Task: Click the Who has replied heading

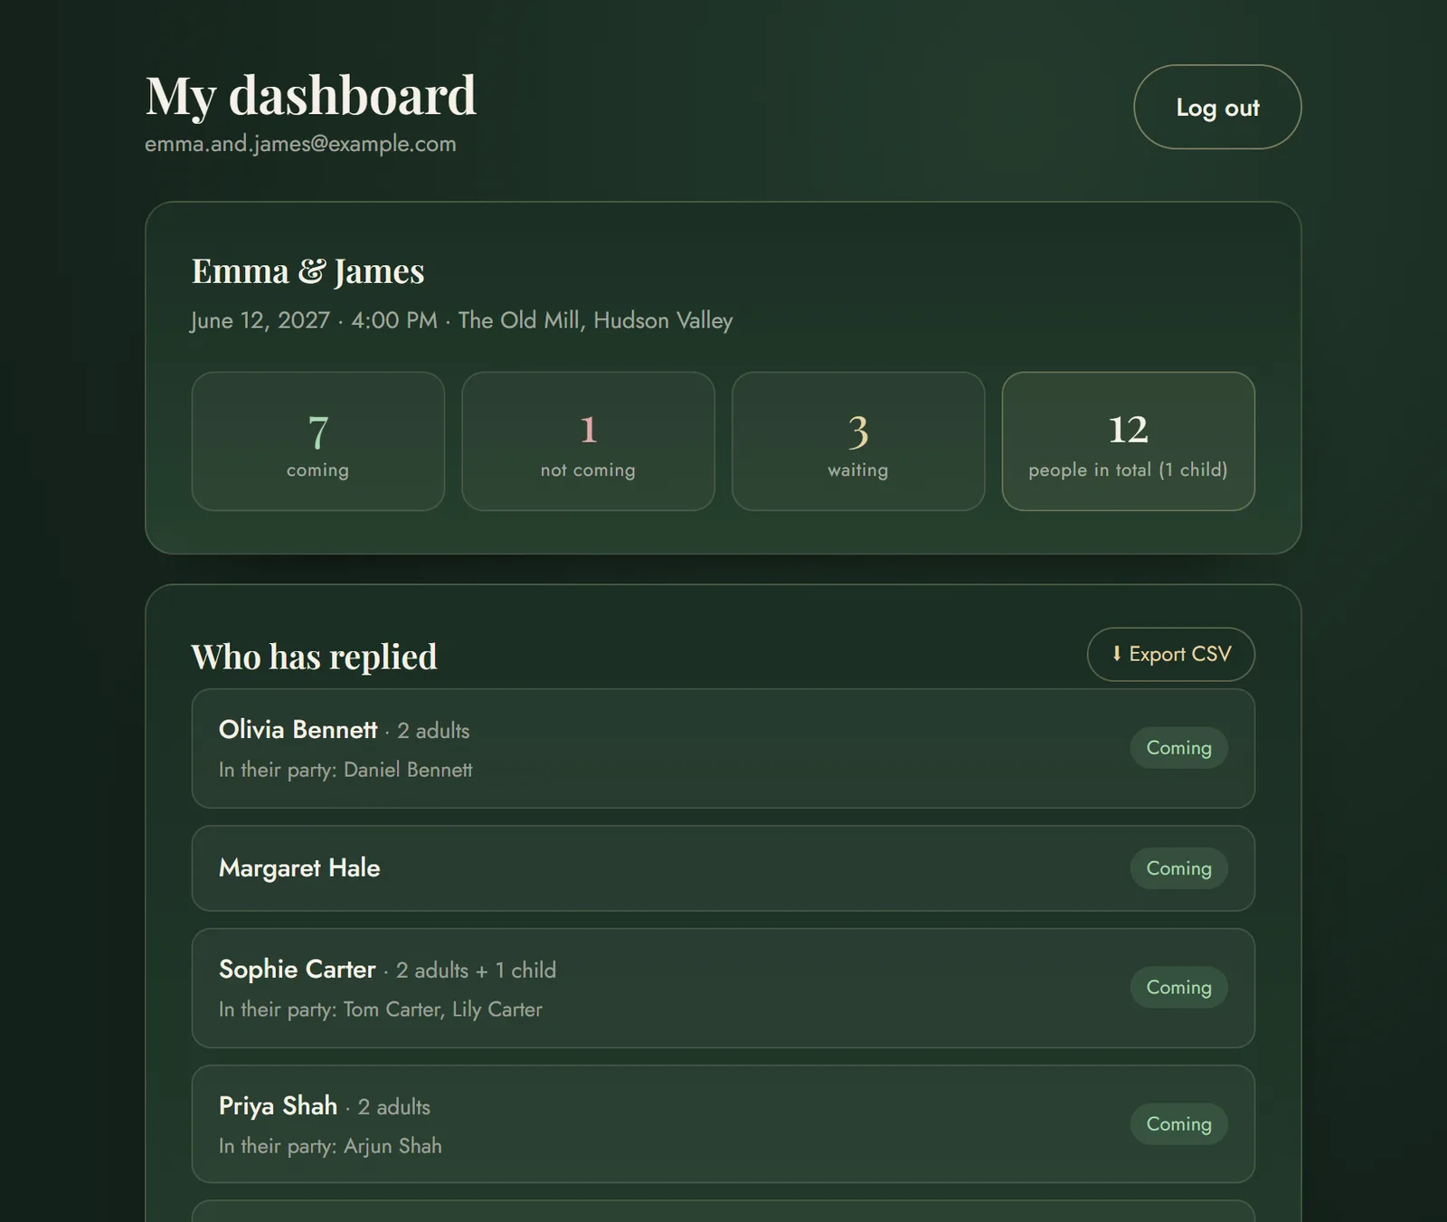Action: 314,657
